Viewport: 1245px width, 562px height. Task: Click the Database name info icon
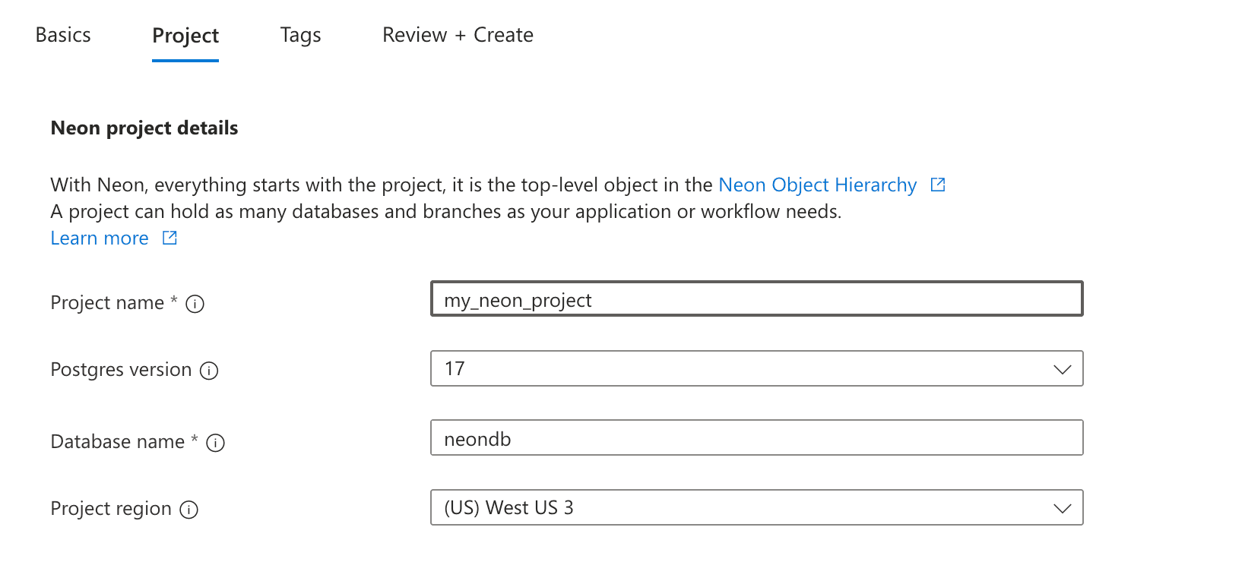point(216,443)
